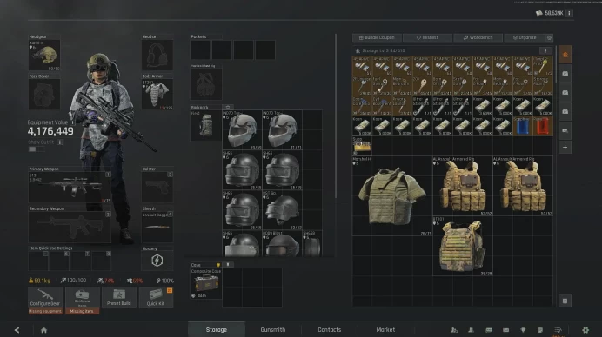The image size is (602, 337).
Task: Return to home via house icon
Action: click(x=43, y=330)
